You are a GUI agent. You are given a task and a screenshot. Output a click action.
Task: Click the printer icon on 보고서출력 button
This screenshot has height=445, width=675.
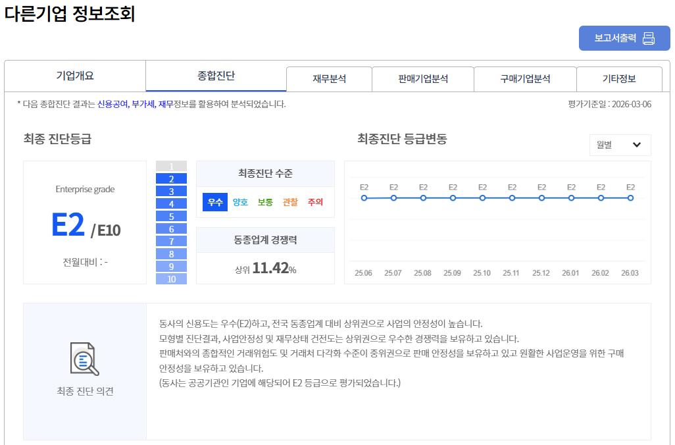tap(648, 38)
